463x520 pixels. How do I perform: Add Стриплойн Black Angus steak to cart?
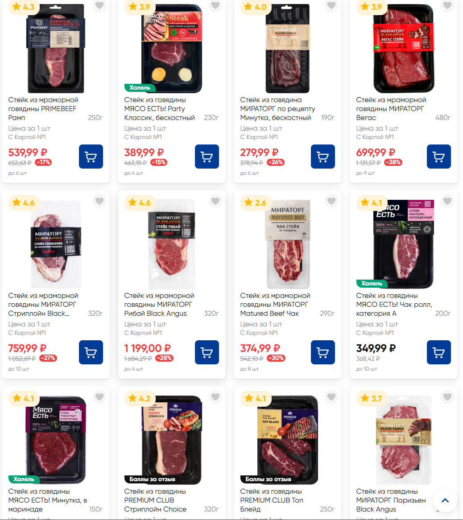91,352
